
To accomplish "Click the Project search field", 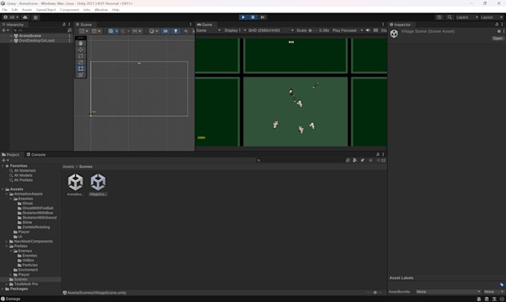I will pyautogui.click(x=300, y=161).
